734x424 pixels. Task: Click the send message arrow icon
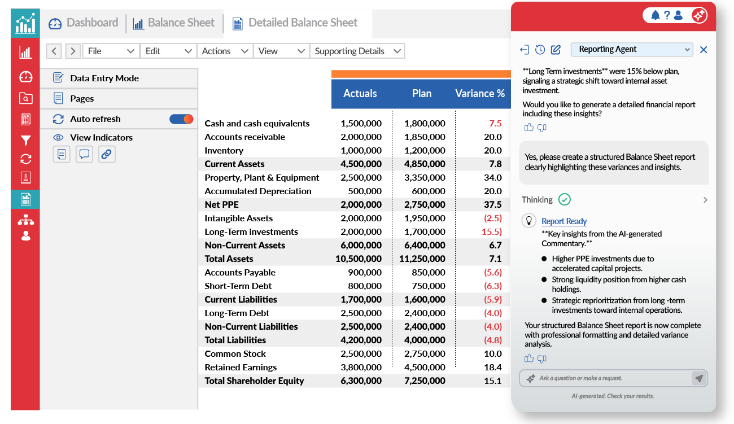point(699,378)
